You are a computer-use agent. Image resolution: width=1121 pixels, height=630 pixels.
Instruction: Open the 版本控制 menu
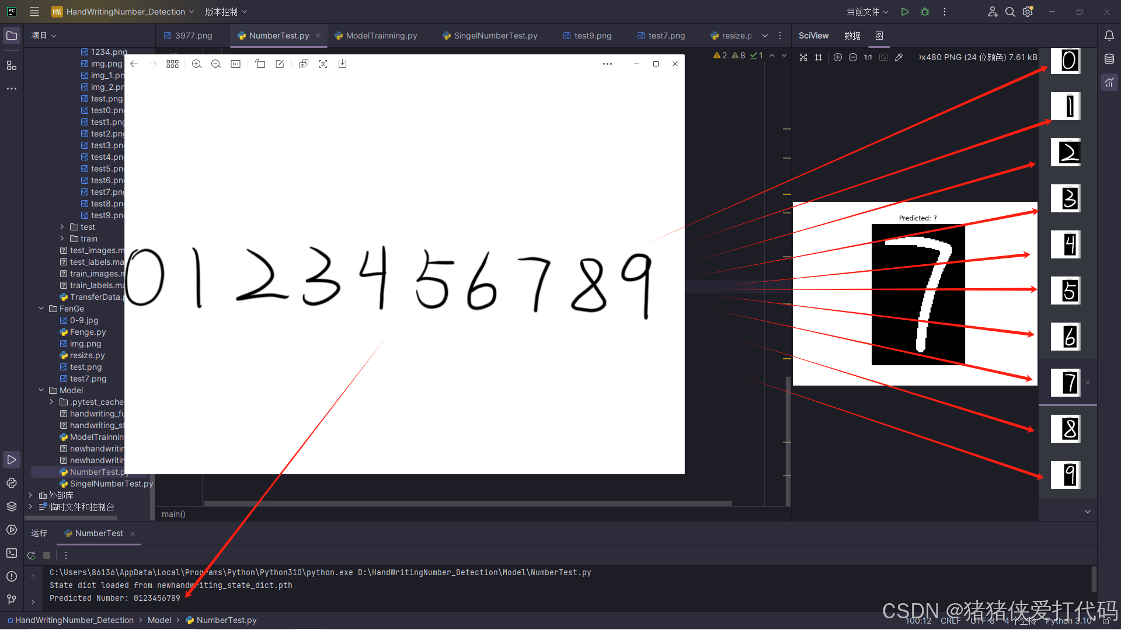[x=226, y=12]
